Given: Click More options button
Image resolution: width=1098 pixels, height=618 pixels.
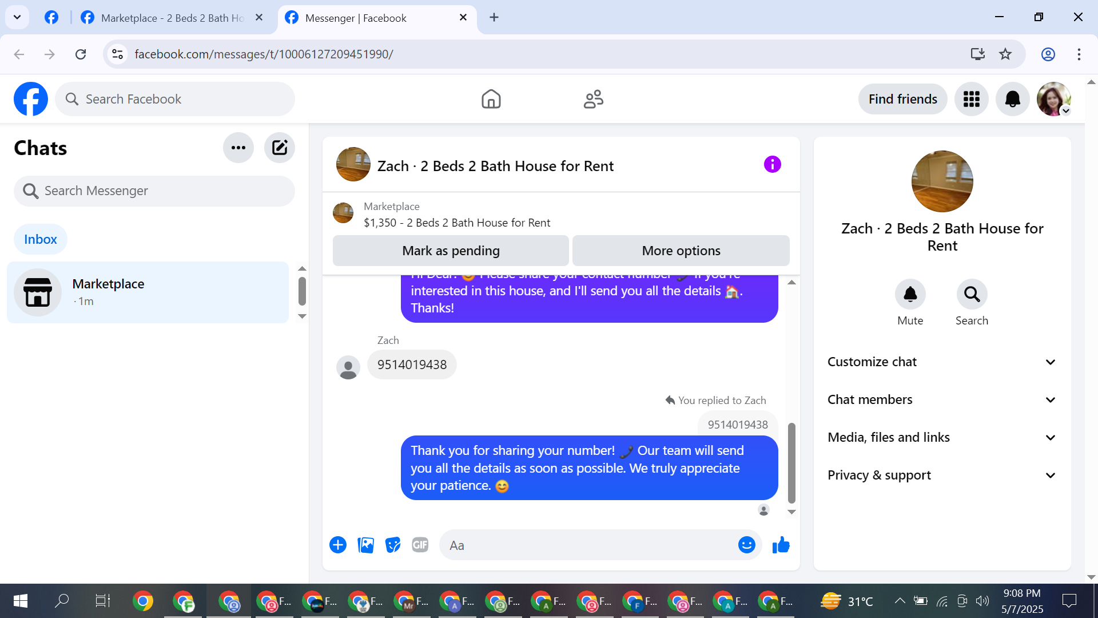Looking at the screenshot, I should pyautogui.click(x=681, y=251).
